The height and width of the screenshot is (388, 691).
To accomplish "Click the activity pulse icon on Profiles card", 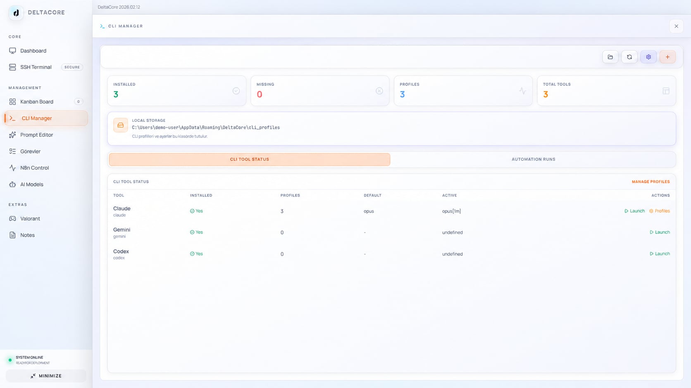I will (522, 91).
